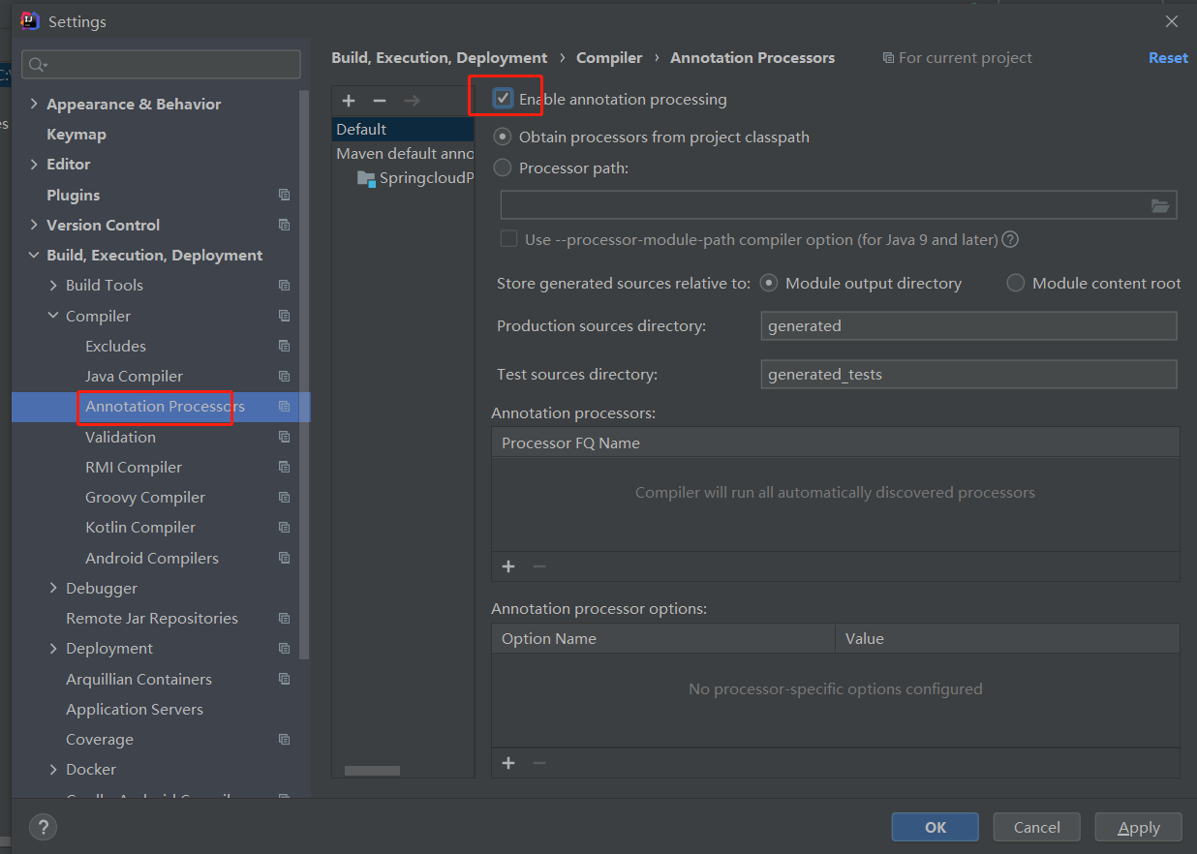Image resolution: width=1197 pixels, height=854 pixels.
Task: Browse processor path with folder icon
Action: (x=1160, y=205)
